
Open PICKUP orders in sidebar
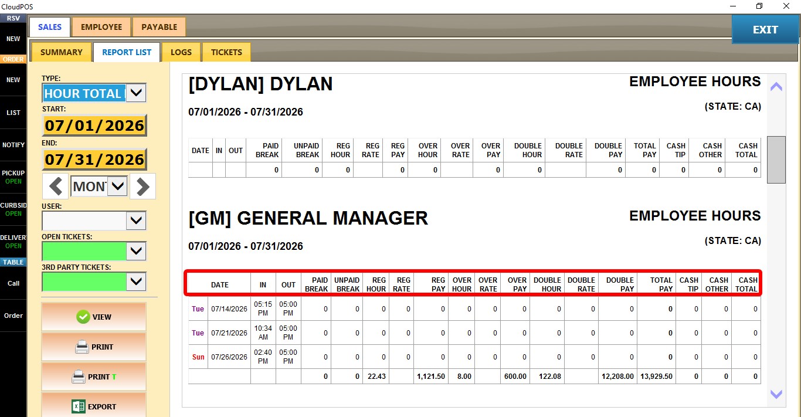click(x=13, y=177)
